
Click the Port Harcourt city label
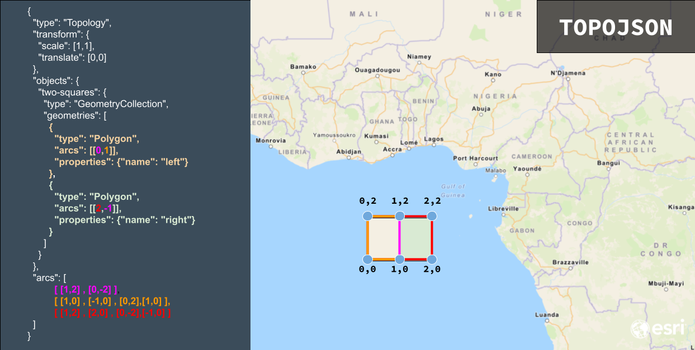[475, 159]
